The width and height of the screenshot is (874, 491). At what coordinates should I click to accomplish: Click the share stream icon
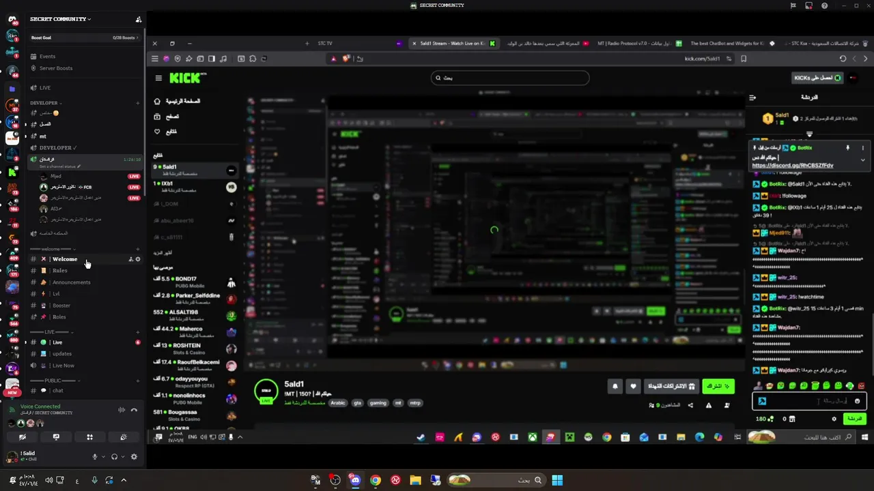(x=690, y=405)
